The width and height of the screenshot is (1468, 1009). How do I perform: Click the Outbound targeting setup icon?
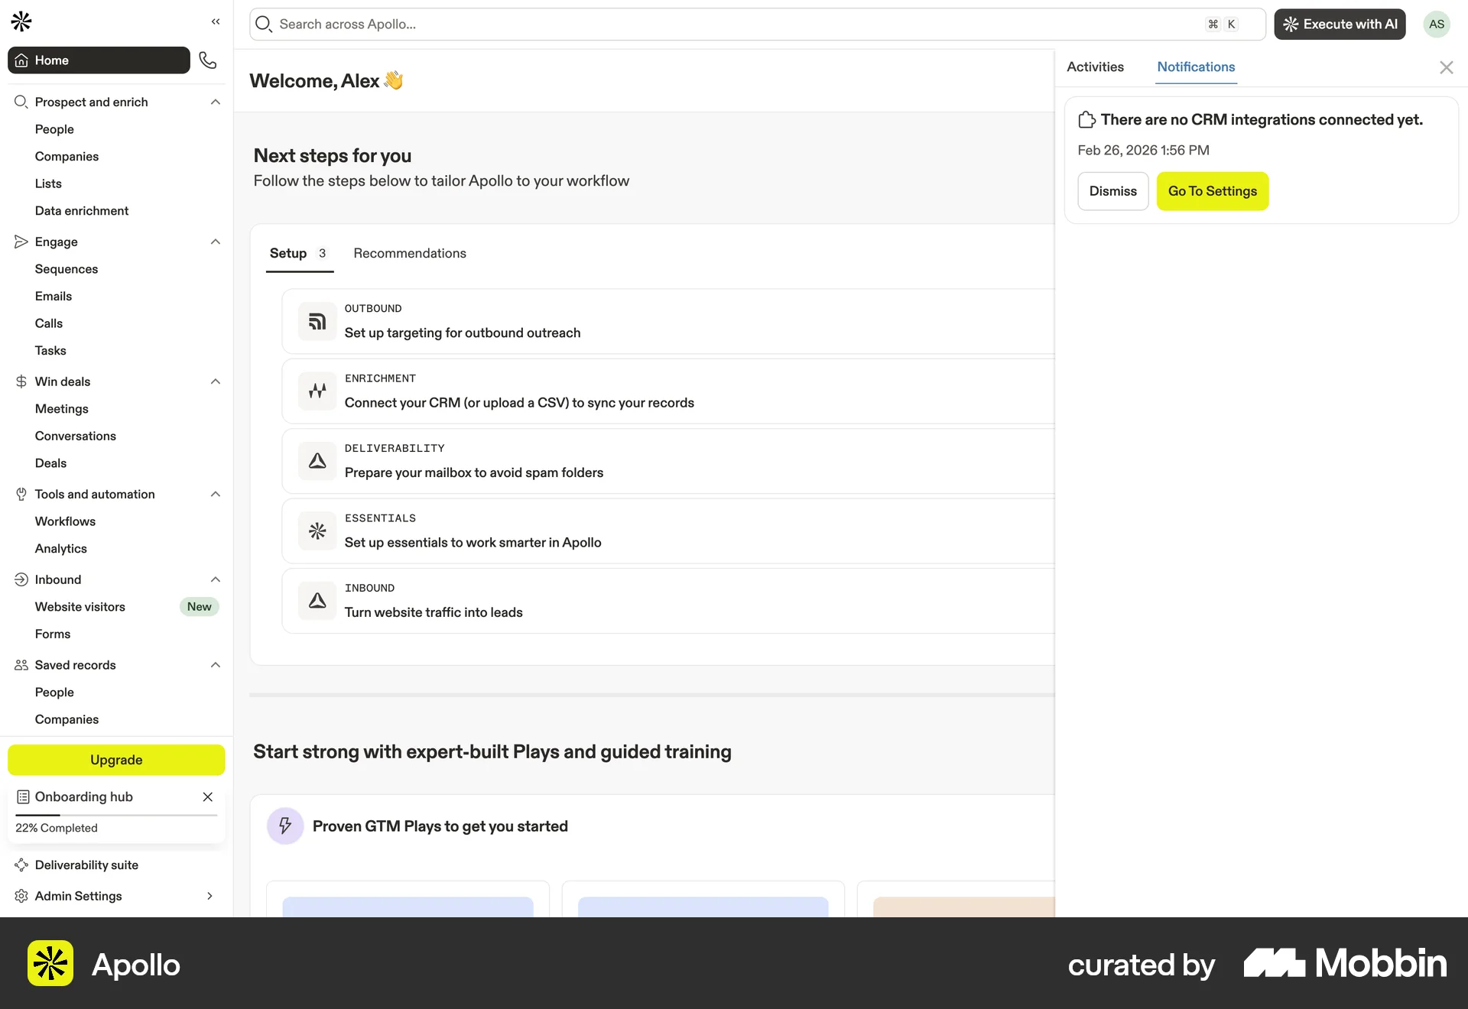317,322
